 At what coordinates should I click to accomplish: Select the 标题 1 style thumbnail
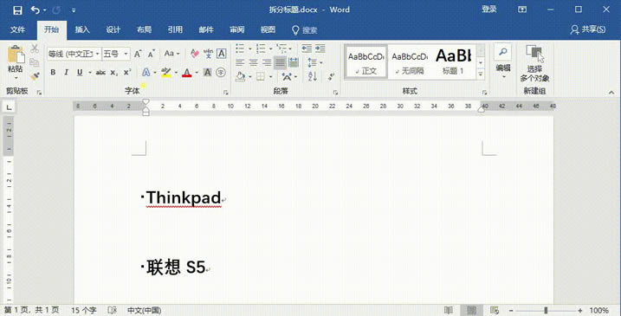pyautogui.click(x=453, y=61)
